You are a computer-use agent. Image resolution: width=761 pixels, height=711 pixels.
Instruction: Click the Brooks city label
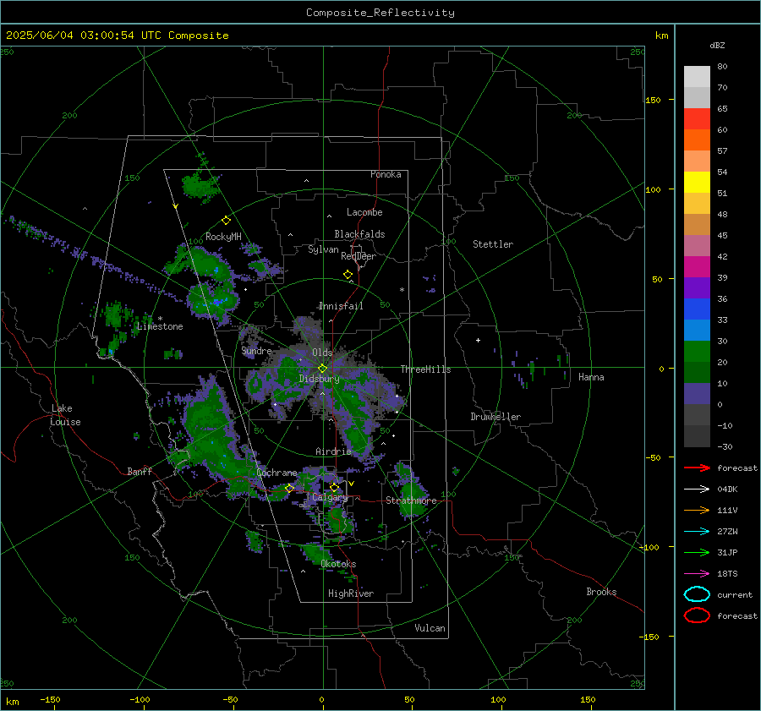[x=601, y=592]
